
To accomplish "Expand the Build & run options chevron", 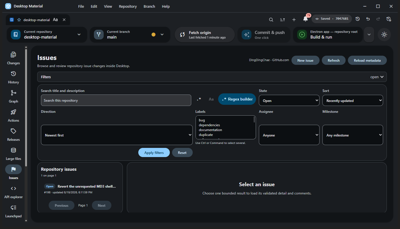I will (x=369, y=35).
